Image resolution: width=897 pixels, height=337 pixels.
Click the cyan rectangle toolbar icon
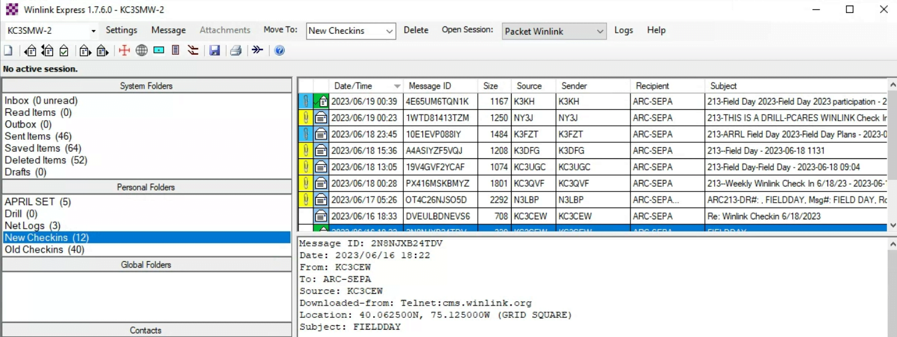pyautogui.click(x=159, y=51)
